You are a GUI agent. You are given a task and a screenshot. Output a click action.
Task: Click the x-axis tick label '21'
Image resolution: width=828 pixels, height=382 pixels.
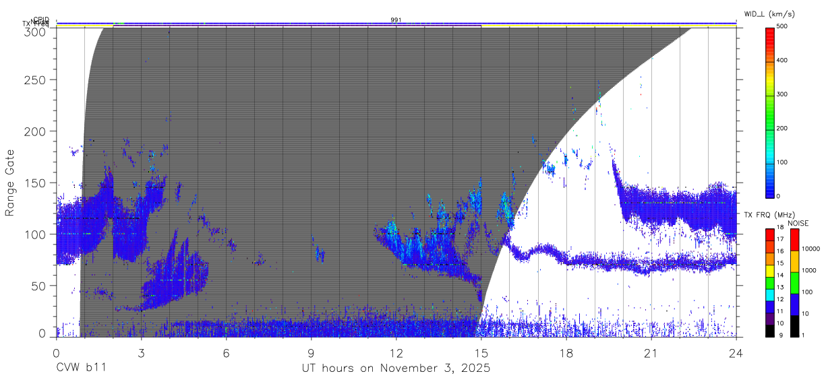651,352
